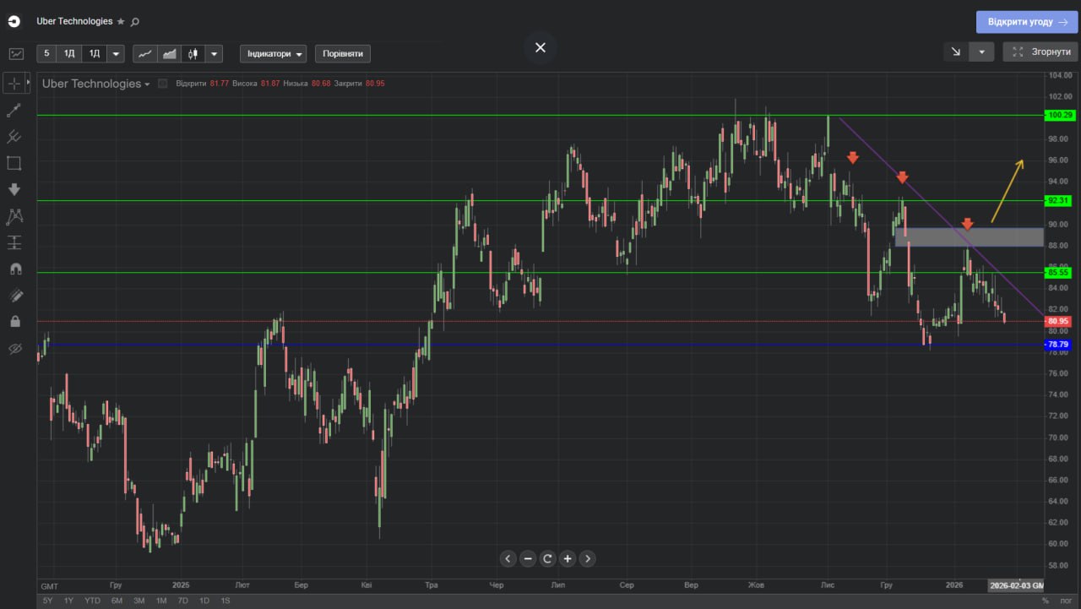Select the YTD time range

click(x=93, y=601)
